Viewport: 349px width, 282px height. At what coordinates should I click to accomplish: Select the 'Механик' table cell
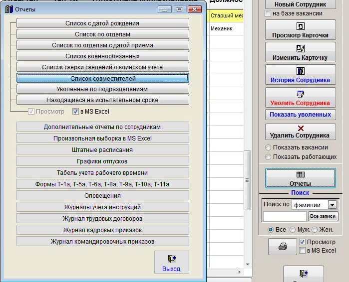226,28
